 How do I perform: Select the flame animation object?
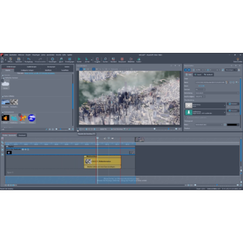(x=5, y=118)
